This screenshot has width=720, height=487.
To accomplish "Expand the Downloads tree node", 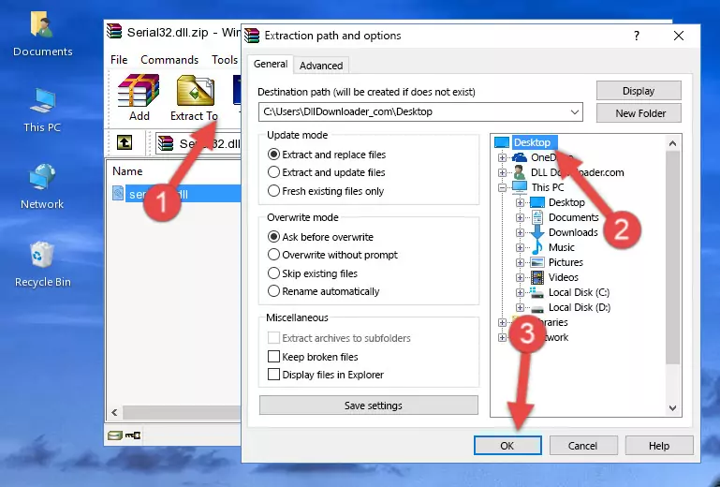I will click(x=520, y=232).
